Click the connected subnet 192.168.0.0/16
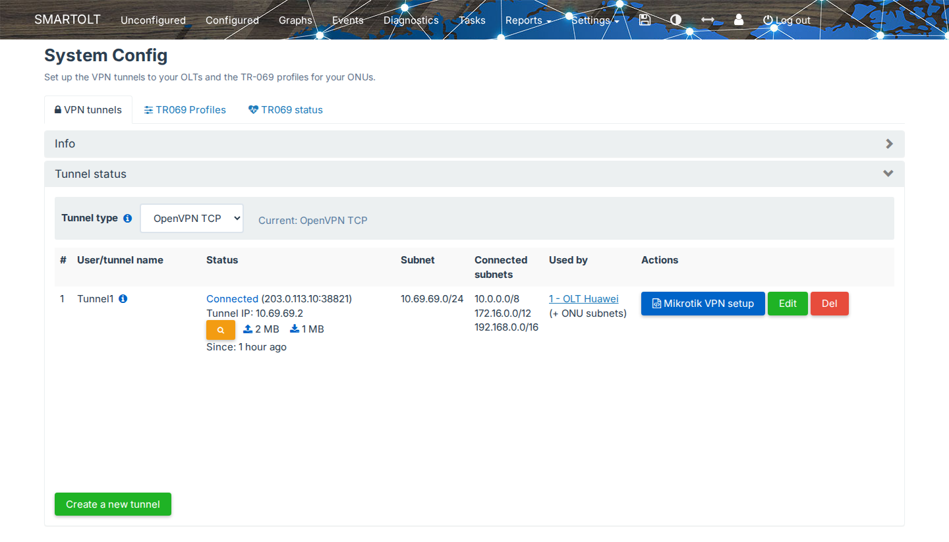Viewport: 949px width, 542px height. [506, 327]
